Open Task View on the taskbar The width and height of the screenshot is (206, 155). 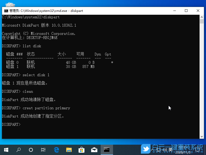(x=43, y=150)
